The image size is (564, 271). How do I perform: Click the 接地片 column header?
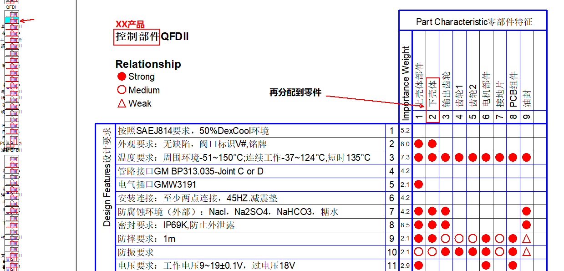point(500,94)
